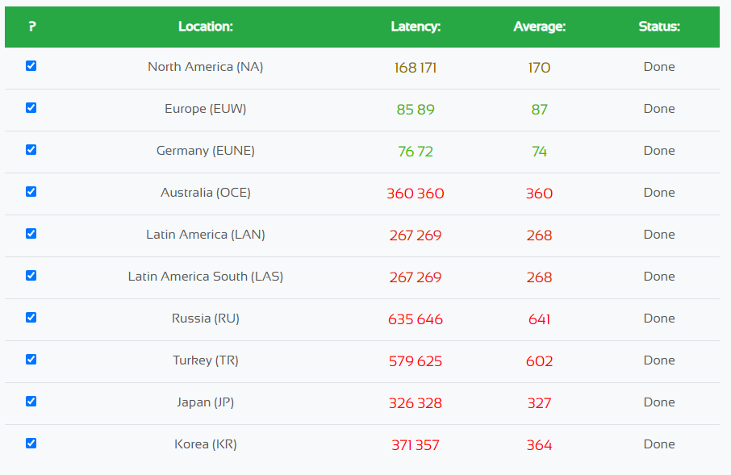Toggle the Russia (RU) checkbox
Viewport: 731px width, 475px height.
(31, 318)
